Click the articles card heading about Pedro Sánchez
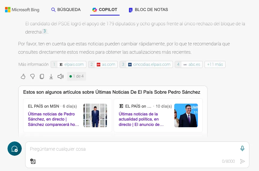This screenshot has width=259, height=171. (112, 92)
